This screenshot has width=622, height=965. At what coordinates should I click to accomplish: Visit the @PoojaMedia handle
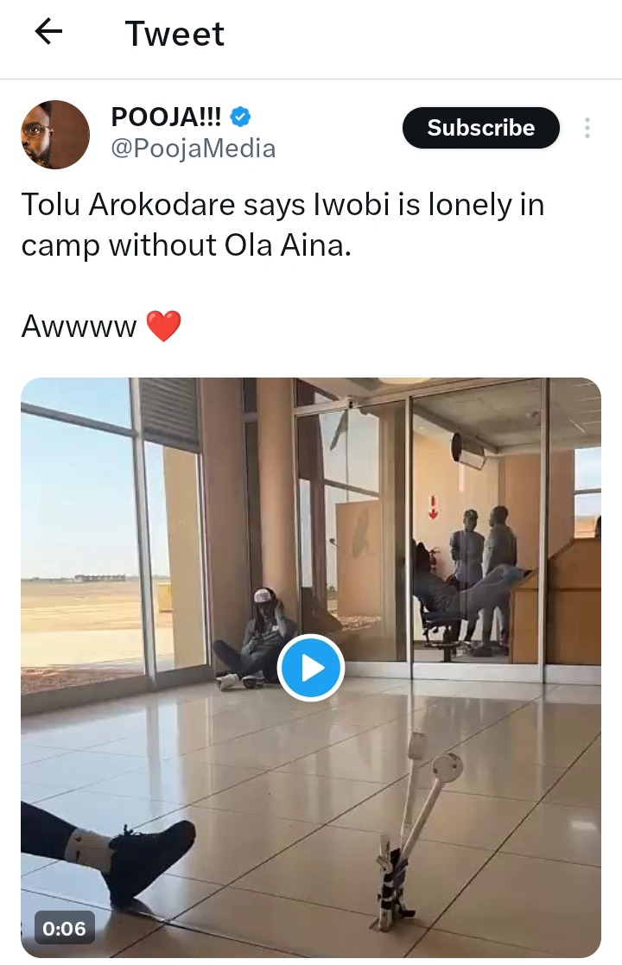pos(194,149)
